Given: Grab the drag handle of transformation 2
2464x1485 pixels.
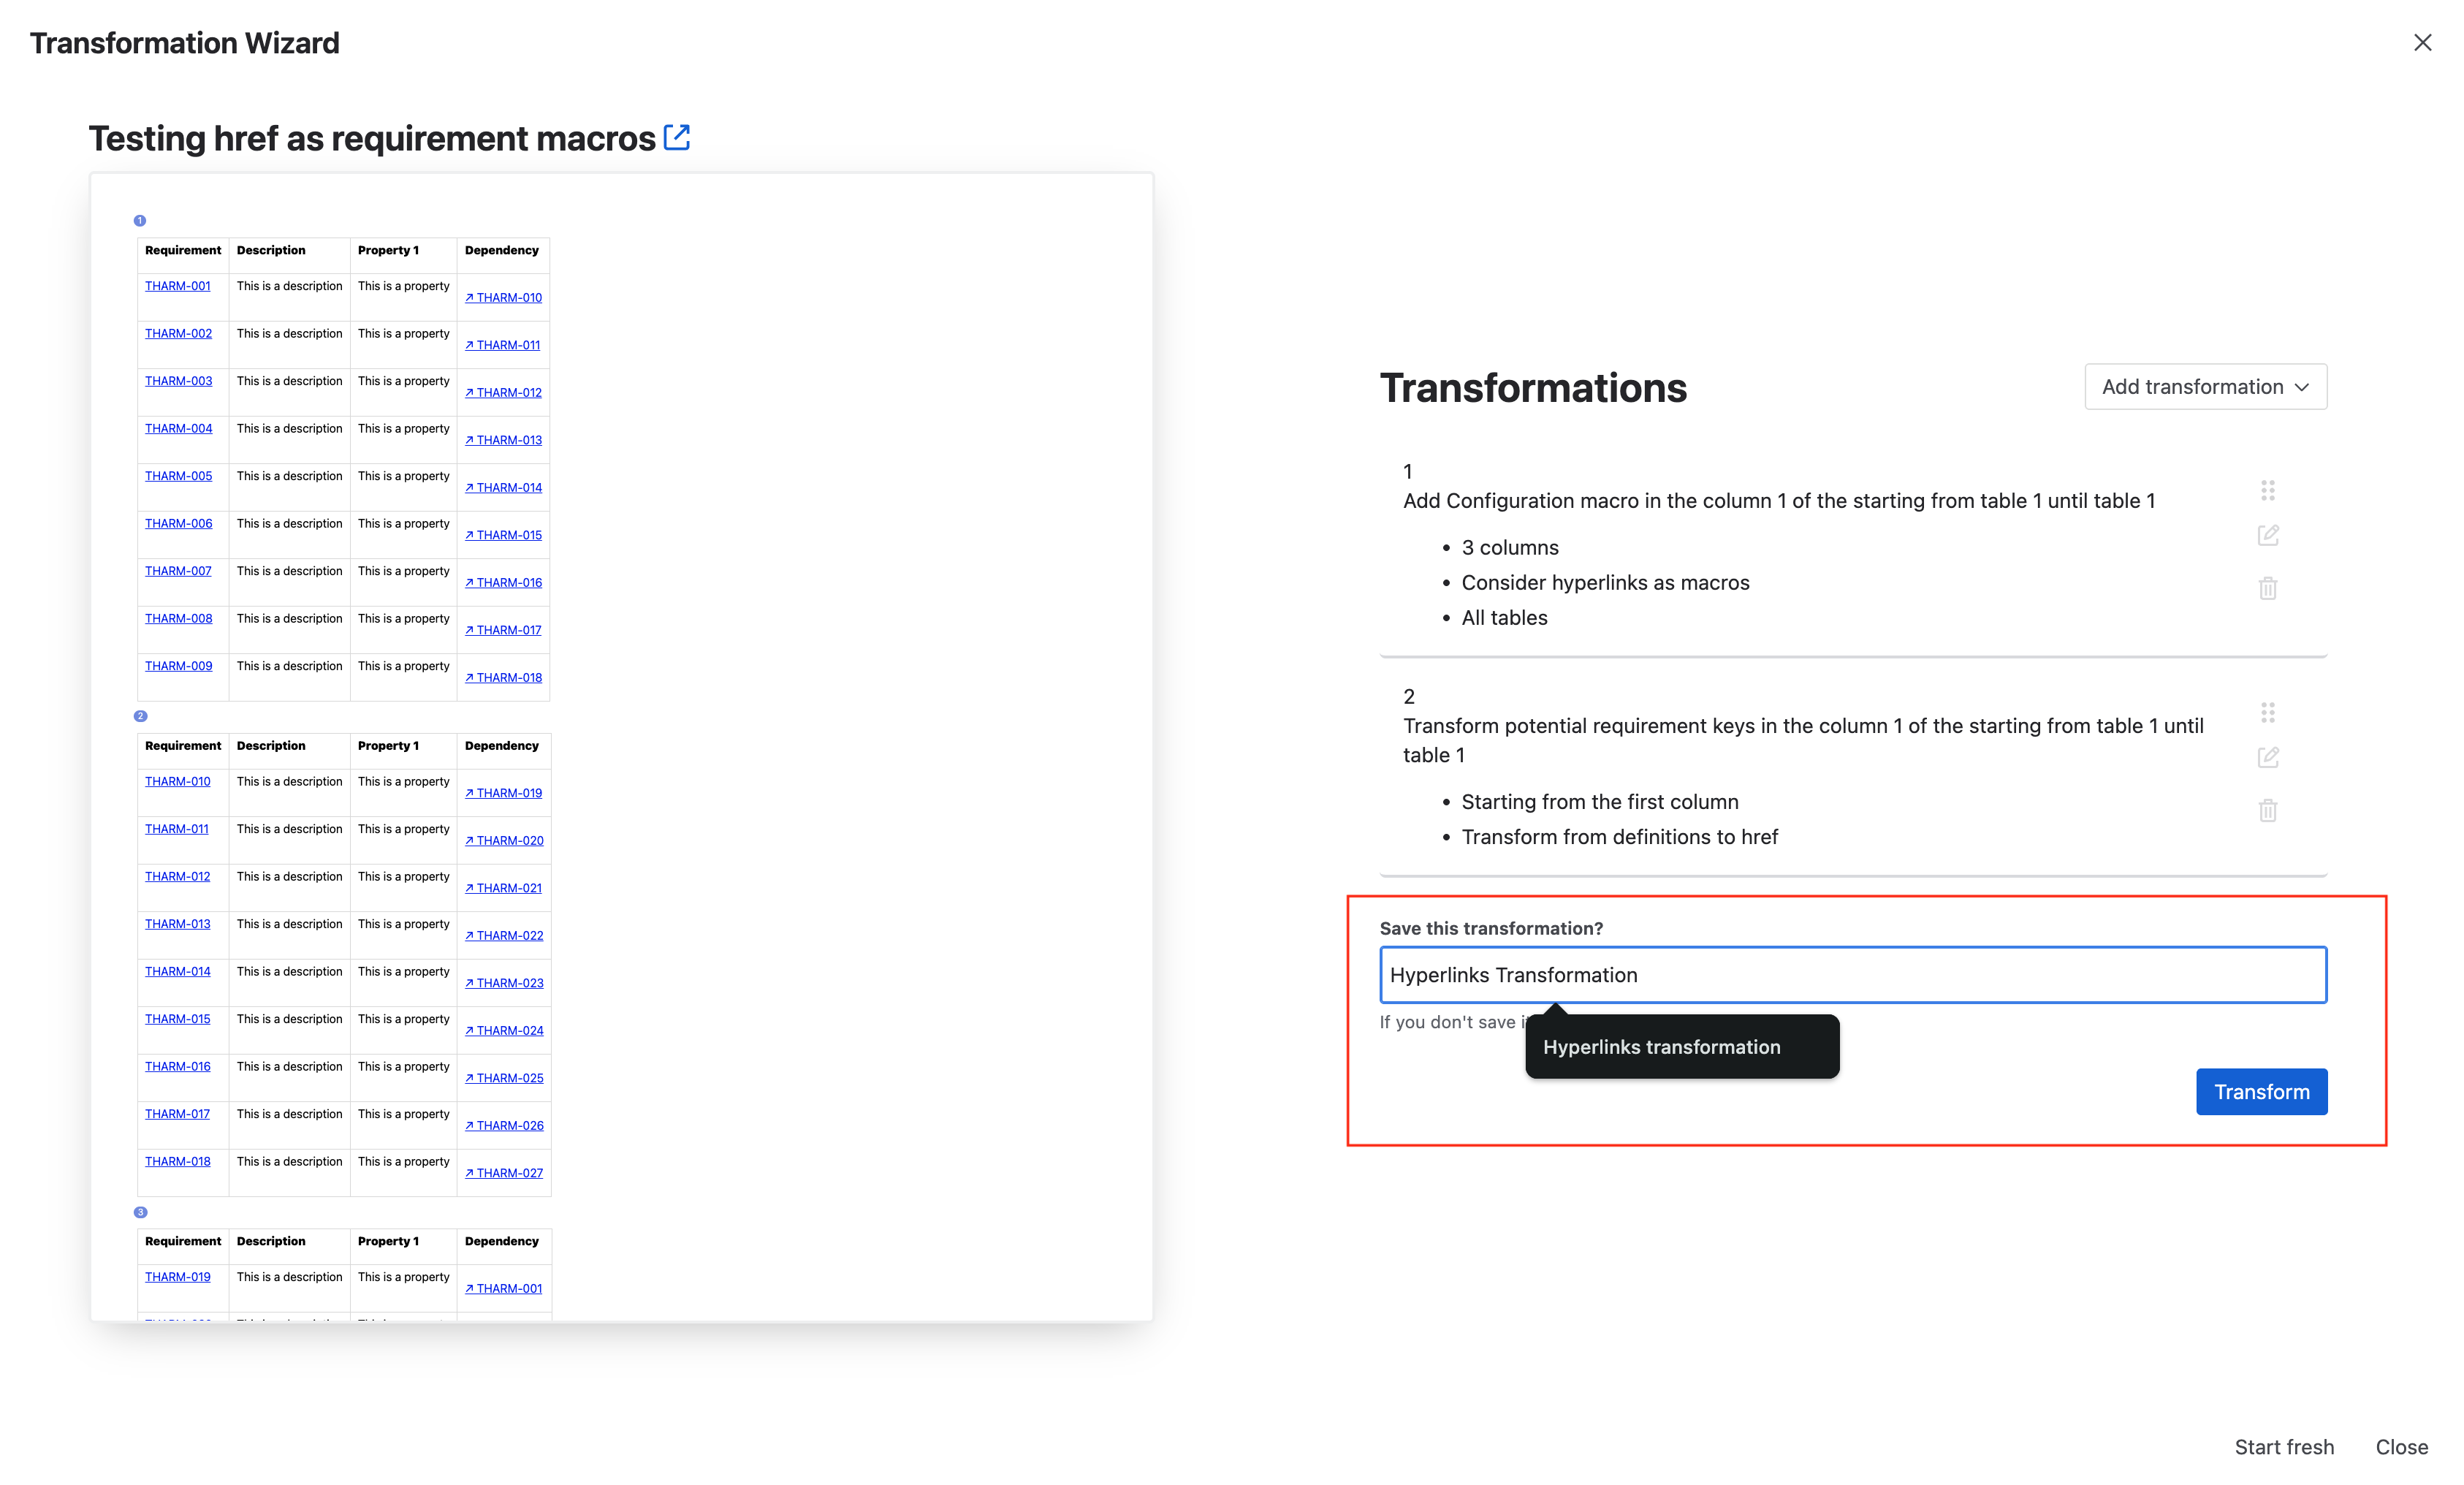Looking at the screenshot, I should pos(2268,712).
